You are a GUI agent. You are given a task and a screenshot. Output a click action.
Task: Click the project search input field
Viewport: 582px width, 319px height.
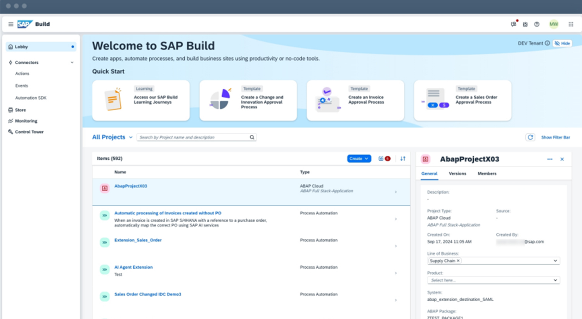[x=192, y=137]
